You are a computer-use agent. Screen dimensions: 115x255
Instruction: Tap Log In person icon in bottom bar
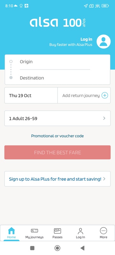point(80,231)
